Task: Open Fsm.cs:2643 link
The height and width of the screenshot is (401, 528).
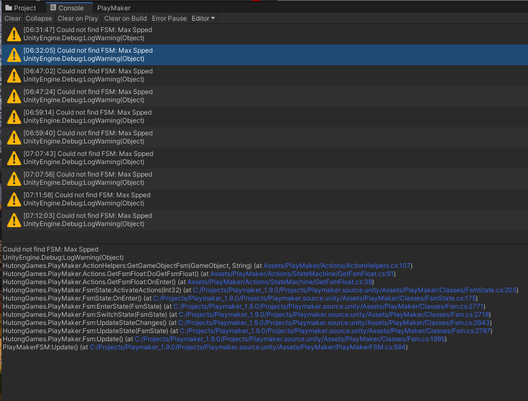Action: pos(334,323)
